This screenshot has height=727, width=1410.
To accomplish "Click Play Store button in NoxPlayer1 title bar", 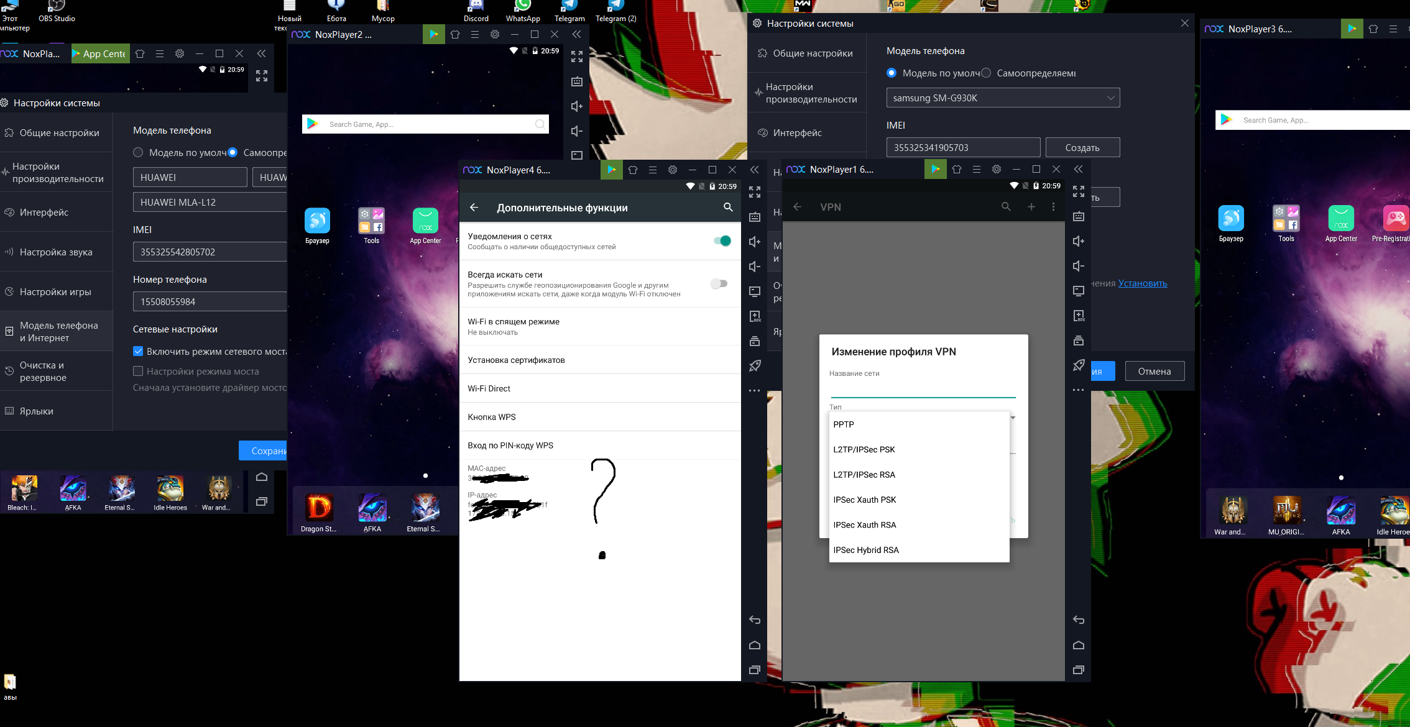I will point(935,169).
